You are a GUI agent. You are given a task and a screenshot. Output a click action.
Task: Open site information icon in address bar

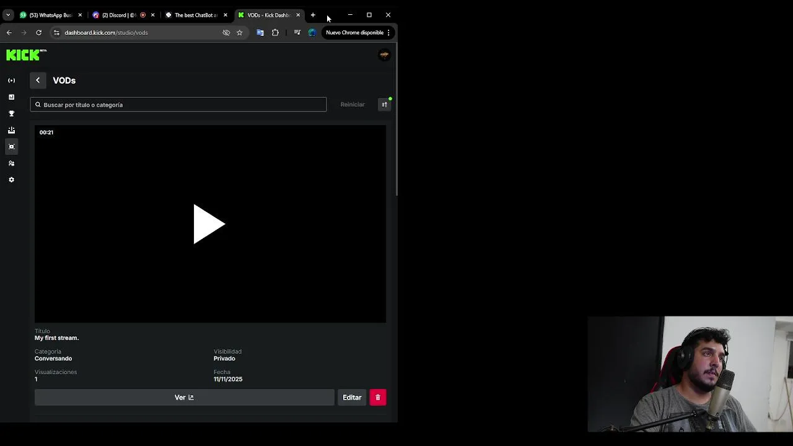(56, 33)
